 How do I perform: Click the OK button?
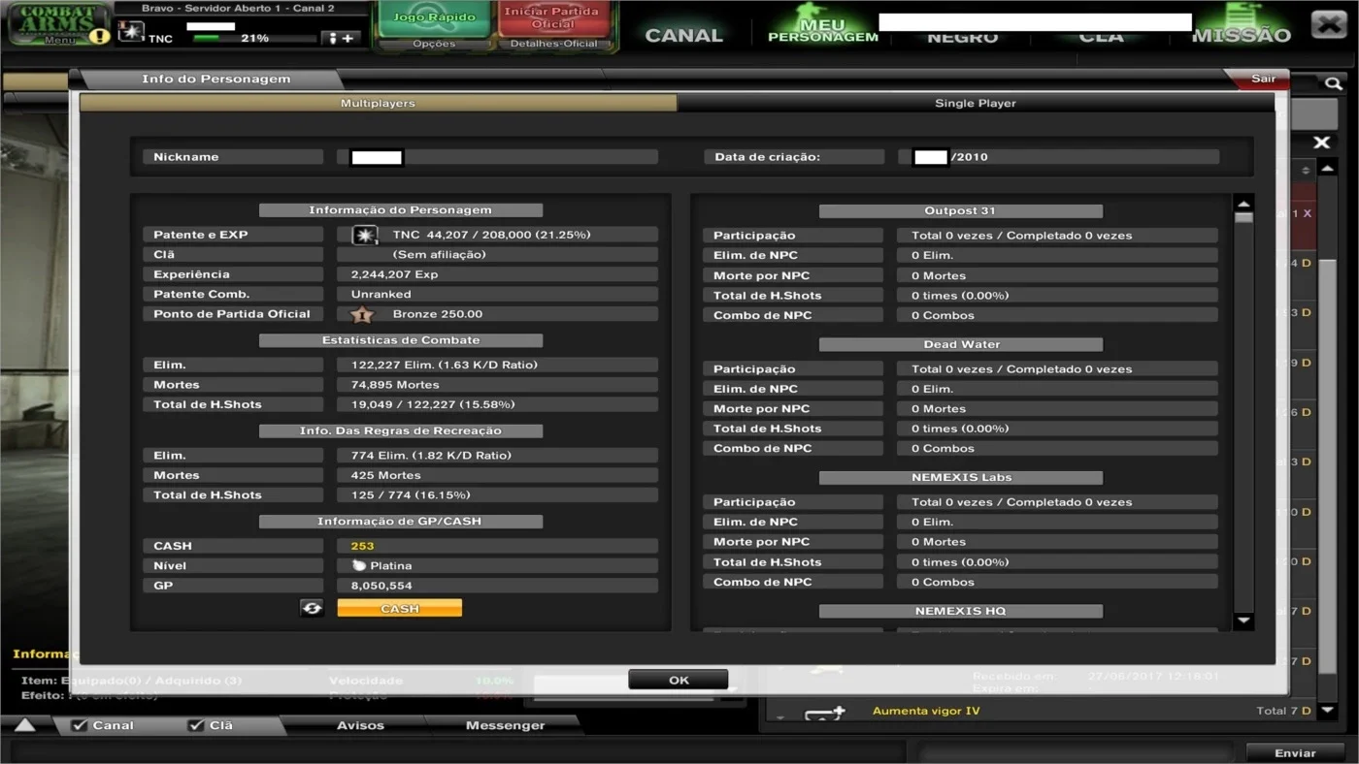tap(679, 680)
